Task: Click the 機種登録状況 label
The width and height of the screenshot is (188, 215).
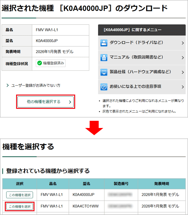Action: 17,64
